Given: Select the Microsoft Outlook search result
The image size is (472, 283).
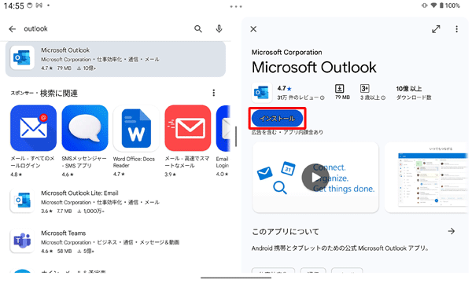Looking at the screenshot, I should (x=116, y=59).
